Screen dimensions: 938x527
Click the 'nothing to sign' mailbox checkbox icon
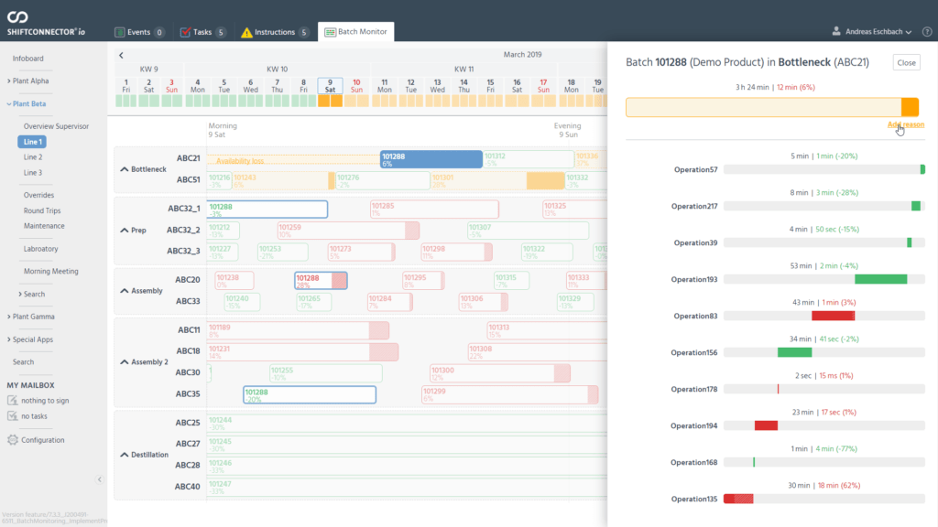pyautogui.click(x=13, y=401)
